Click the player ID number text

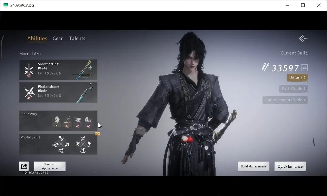pyautogui.click(x=36, y=173)
